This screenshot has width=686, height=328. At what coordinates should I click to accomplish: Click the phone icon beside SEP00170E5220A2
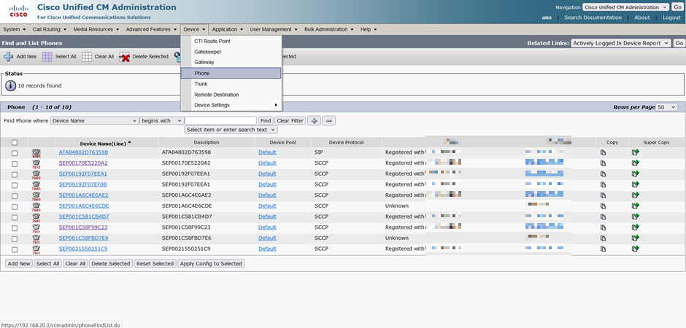click(x=36, y=164)
